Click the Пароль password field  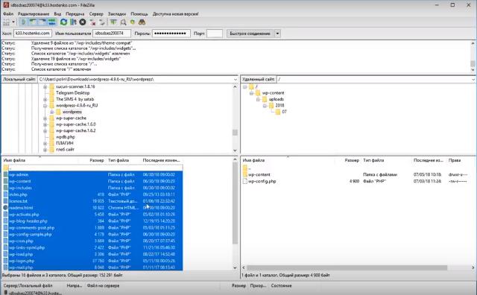[171, 34]
